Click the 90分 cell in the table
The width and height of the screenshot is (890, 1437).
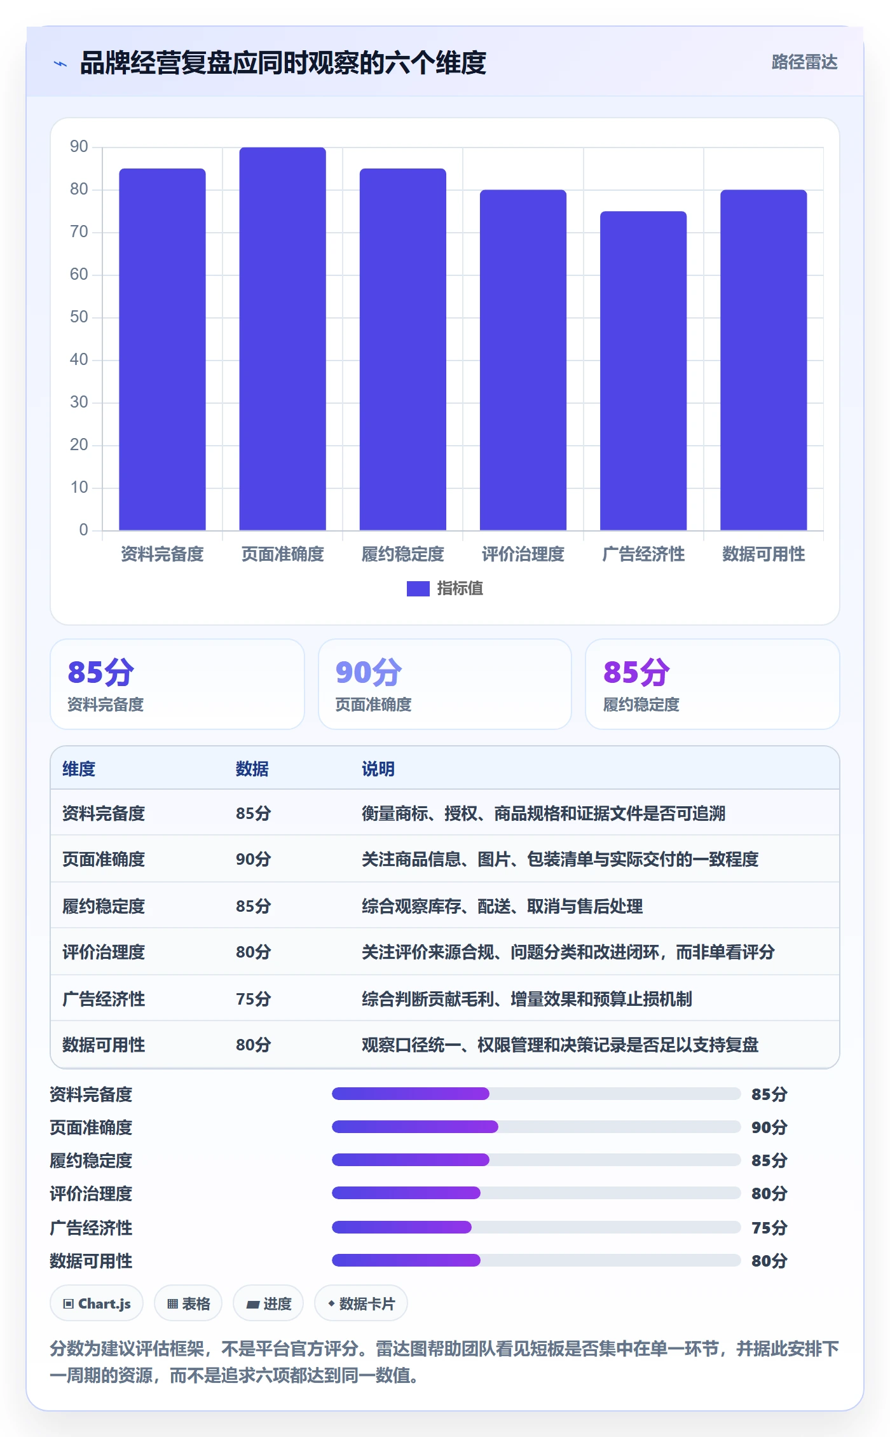pos(254,859)
